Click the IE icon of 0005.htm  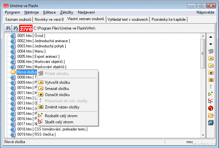13,56
